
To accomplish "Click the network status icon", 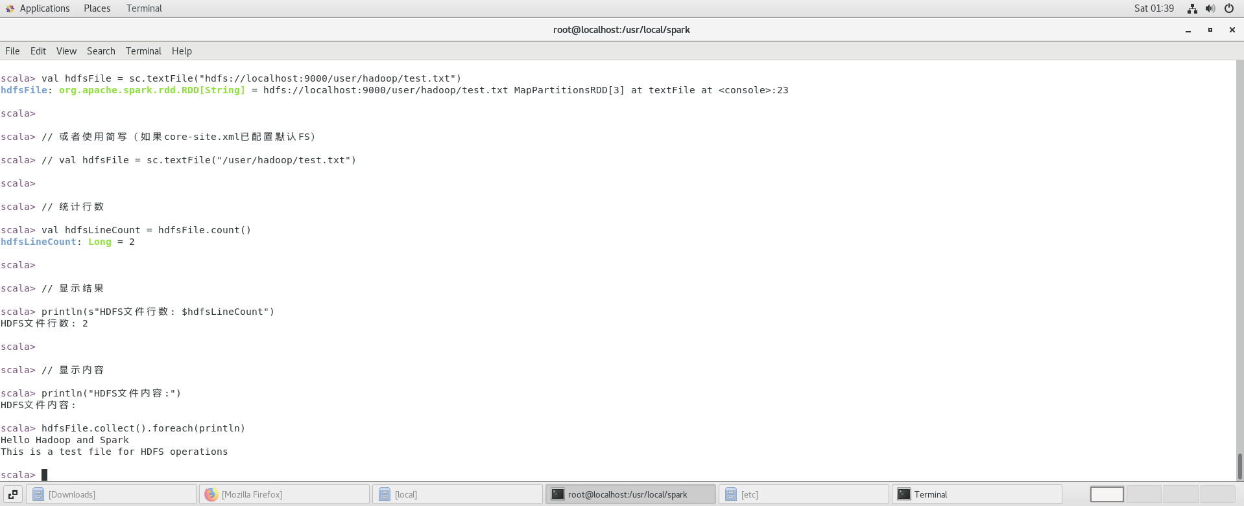I will pyautogui.click(x=1192, y=8).
